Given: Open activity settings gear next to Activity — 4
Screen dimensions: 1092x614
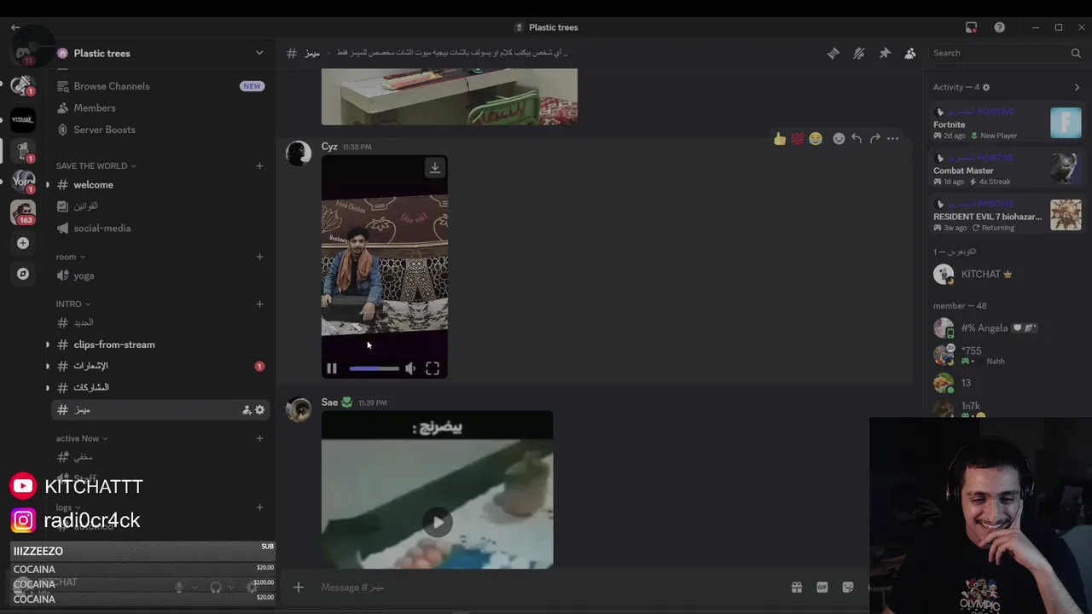Looking at the screenshot, I should click(986, 87).
